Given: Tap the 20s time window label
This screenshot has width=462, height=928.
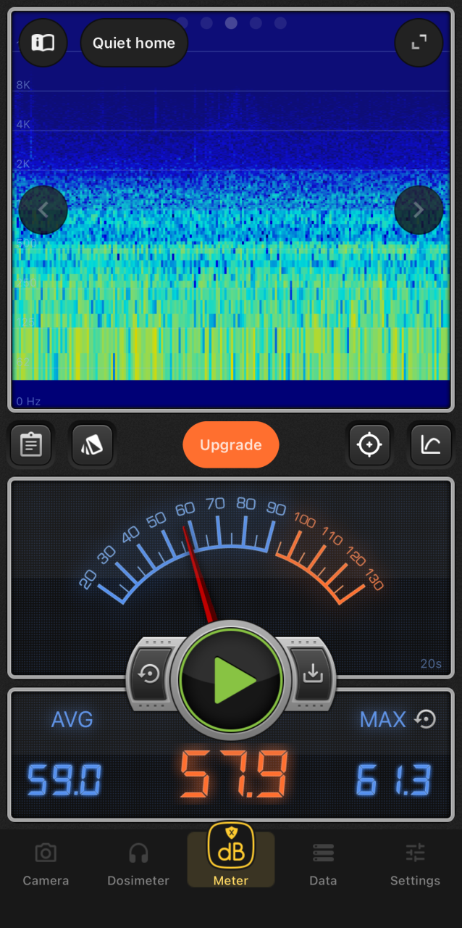Looking at the screenshot, I should [x=431, y=664].
